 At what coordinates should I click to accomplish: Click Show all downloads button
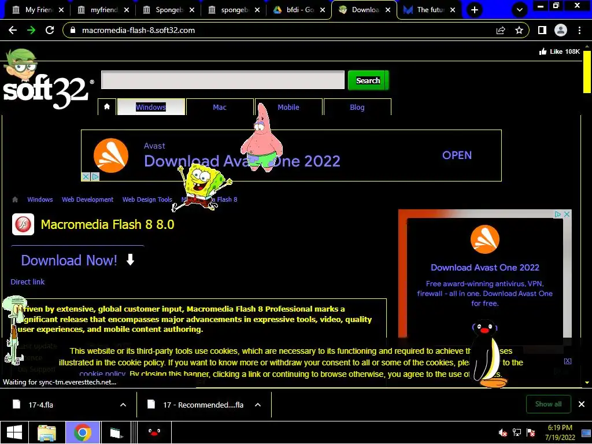pyautogui.click(x=548, y=404)
